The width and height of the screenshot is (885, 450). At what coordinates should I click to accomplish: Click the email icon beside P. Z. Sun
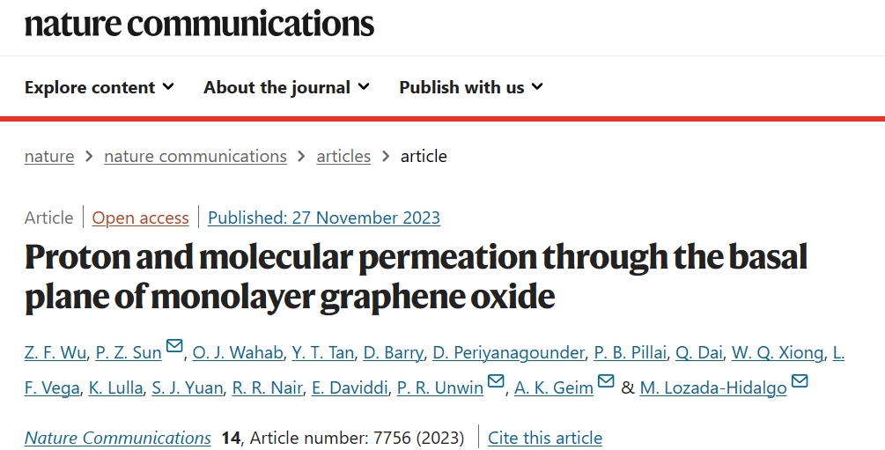point(174,345)
